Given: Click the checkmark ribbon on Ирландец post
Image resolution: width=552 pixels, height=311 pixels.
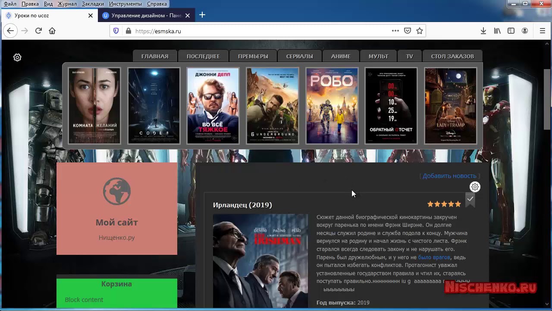Looking at the screenshot, I should coord(470,200).
